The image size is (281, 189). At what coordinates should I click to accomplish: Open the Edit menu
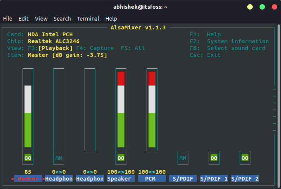pyautogui.click(x=23, y=19)
